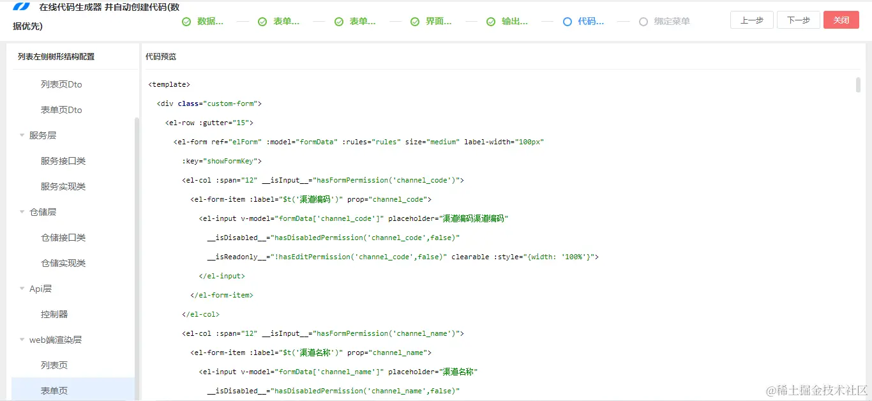Open 仓储接口类 in the tree

(63, 238)
